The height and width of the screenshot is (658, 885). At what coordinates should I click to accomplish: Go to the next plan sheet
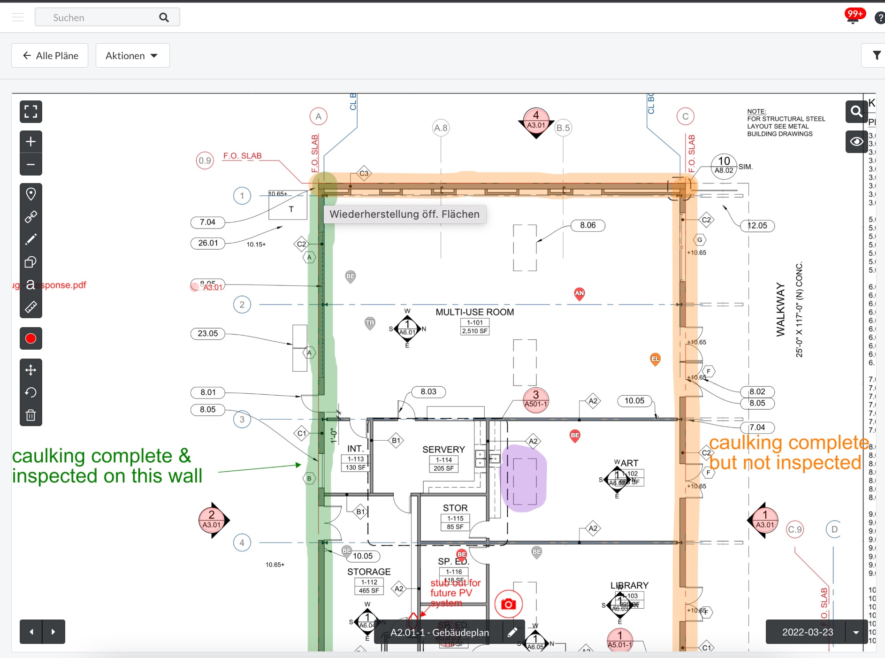pos(53,632)
